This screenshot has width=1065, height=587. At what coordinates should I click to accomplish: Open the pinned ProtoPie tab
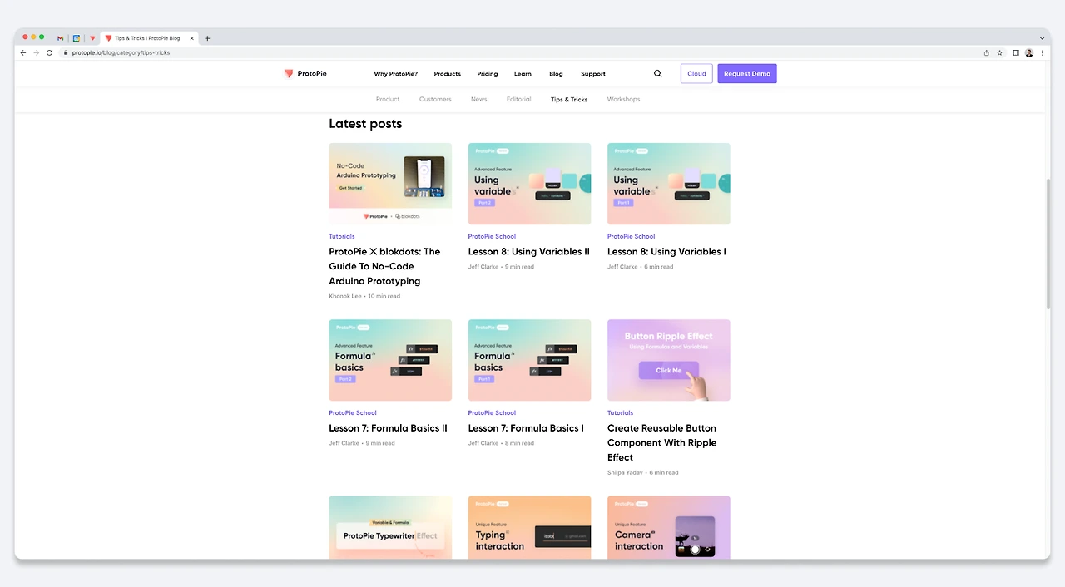[92, 38]
